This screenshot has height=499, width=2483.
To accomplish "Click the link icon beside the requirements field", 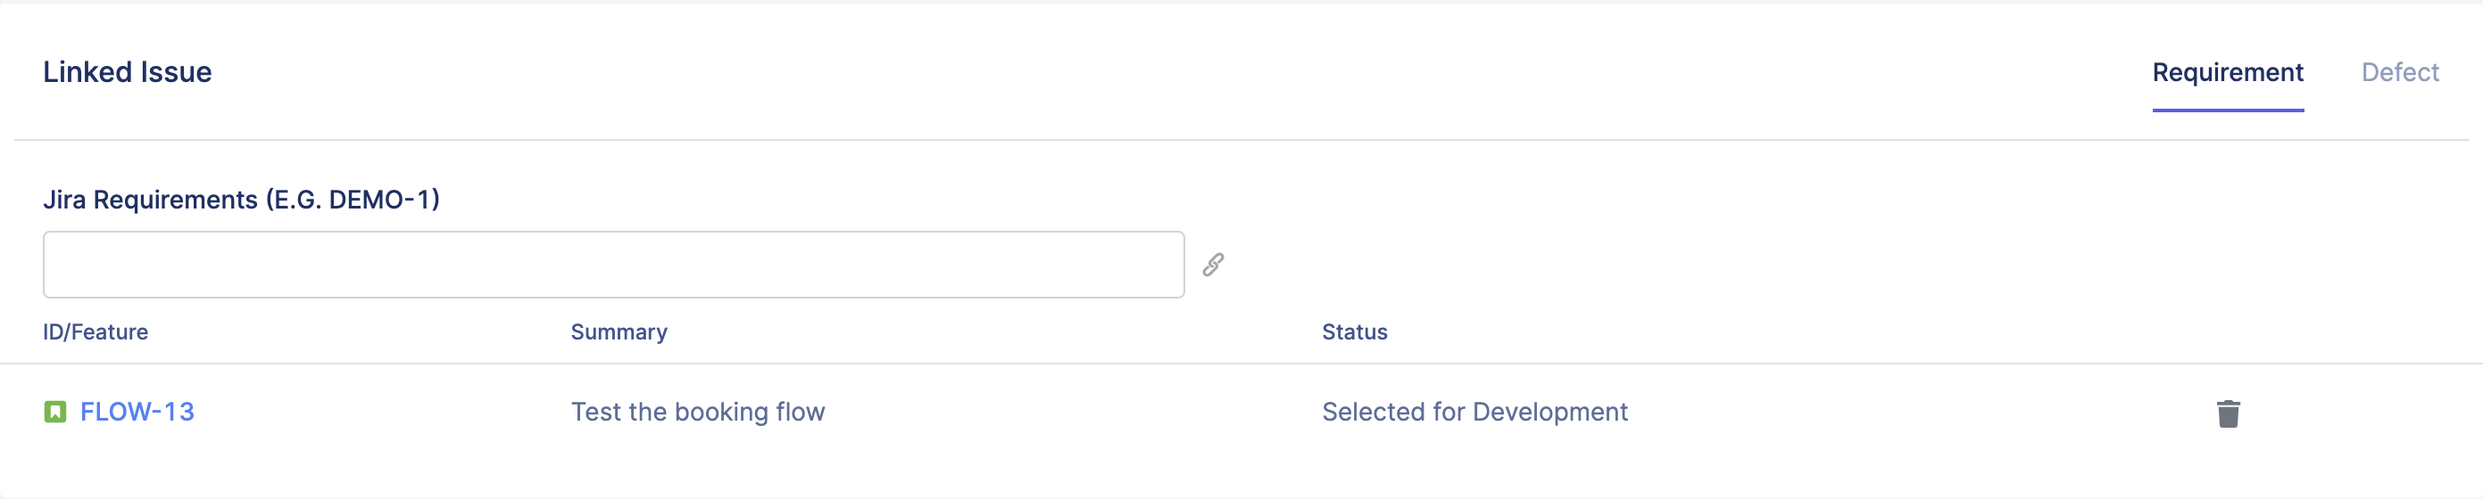I will [x=1213, y=265].
